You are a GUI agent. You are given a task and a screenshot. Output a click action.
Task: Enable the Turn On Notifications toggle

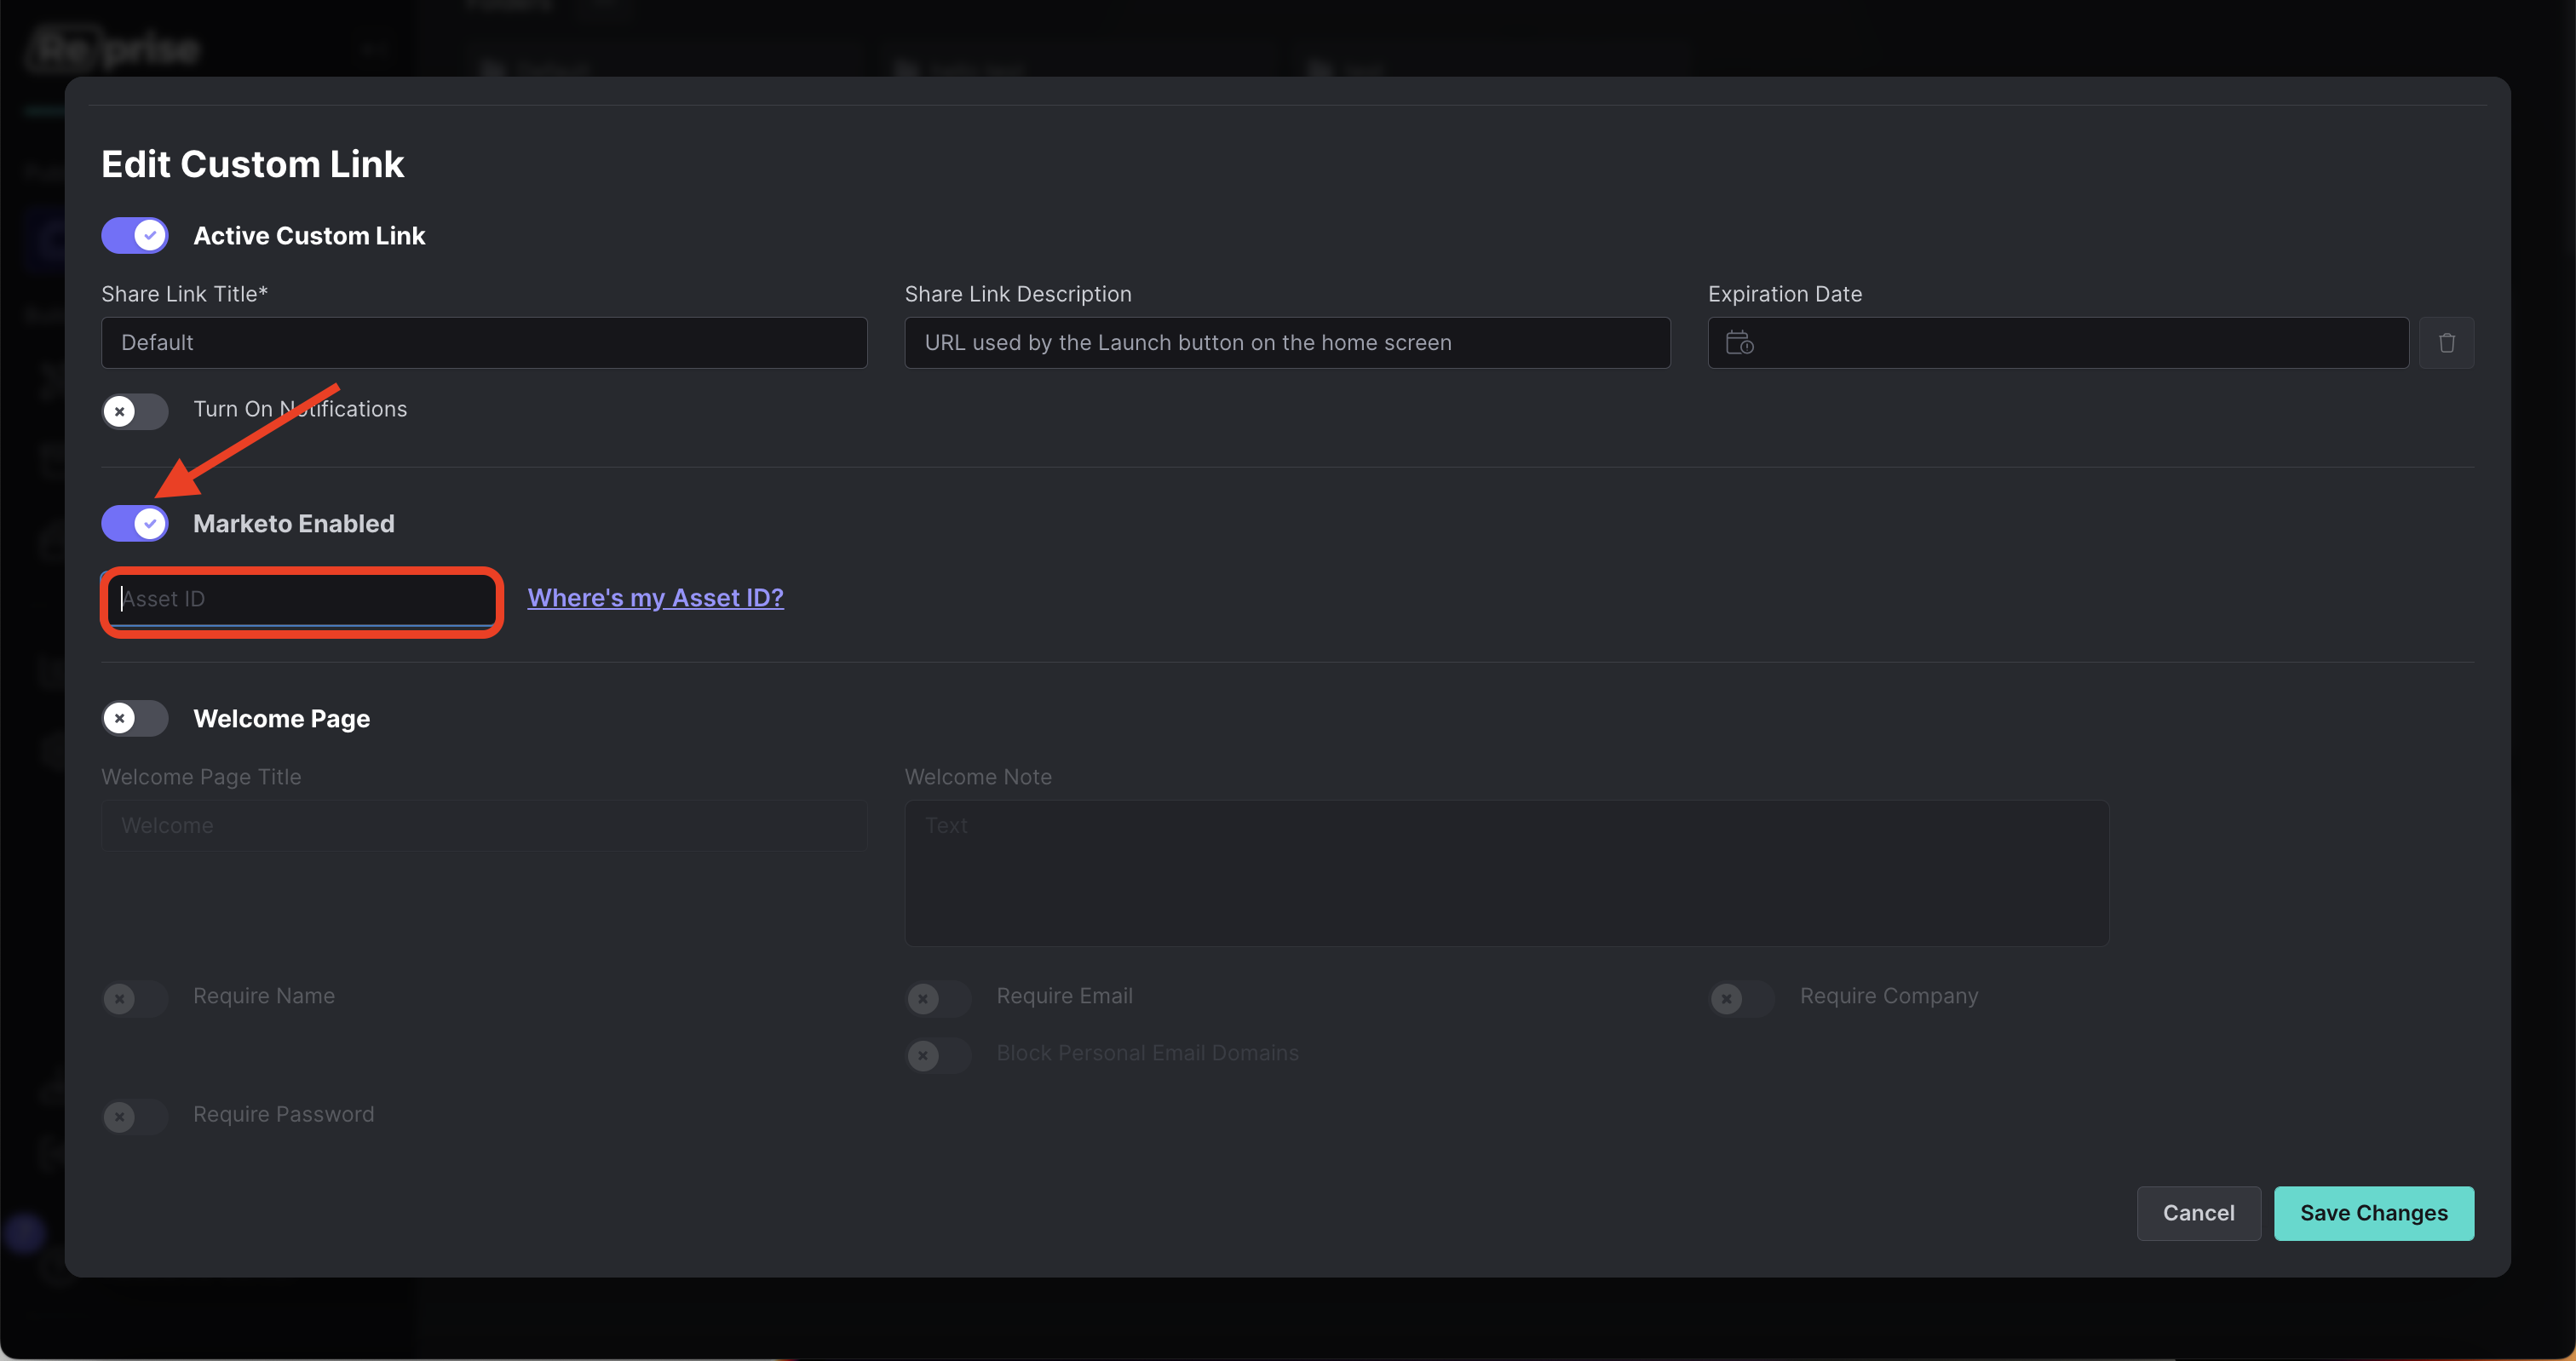tap(135, 411)
